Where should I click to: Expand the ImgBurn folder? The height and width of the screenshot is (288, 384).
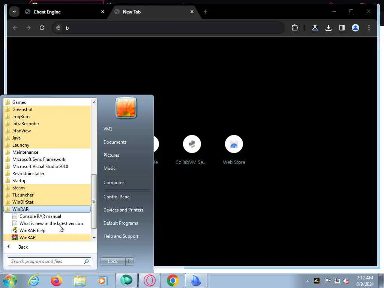(47, 116)
